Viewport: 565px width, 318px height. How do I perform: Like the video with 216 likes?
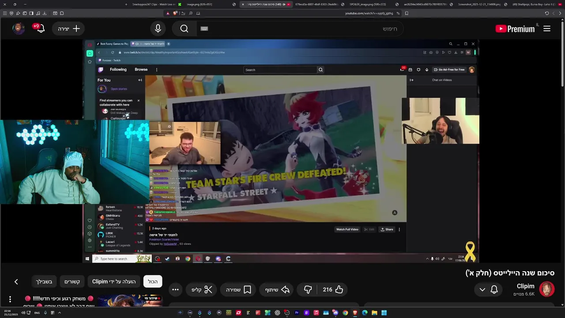pos(333,290)
